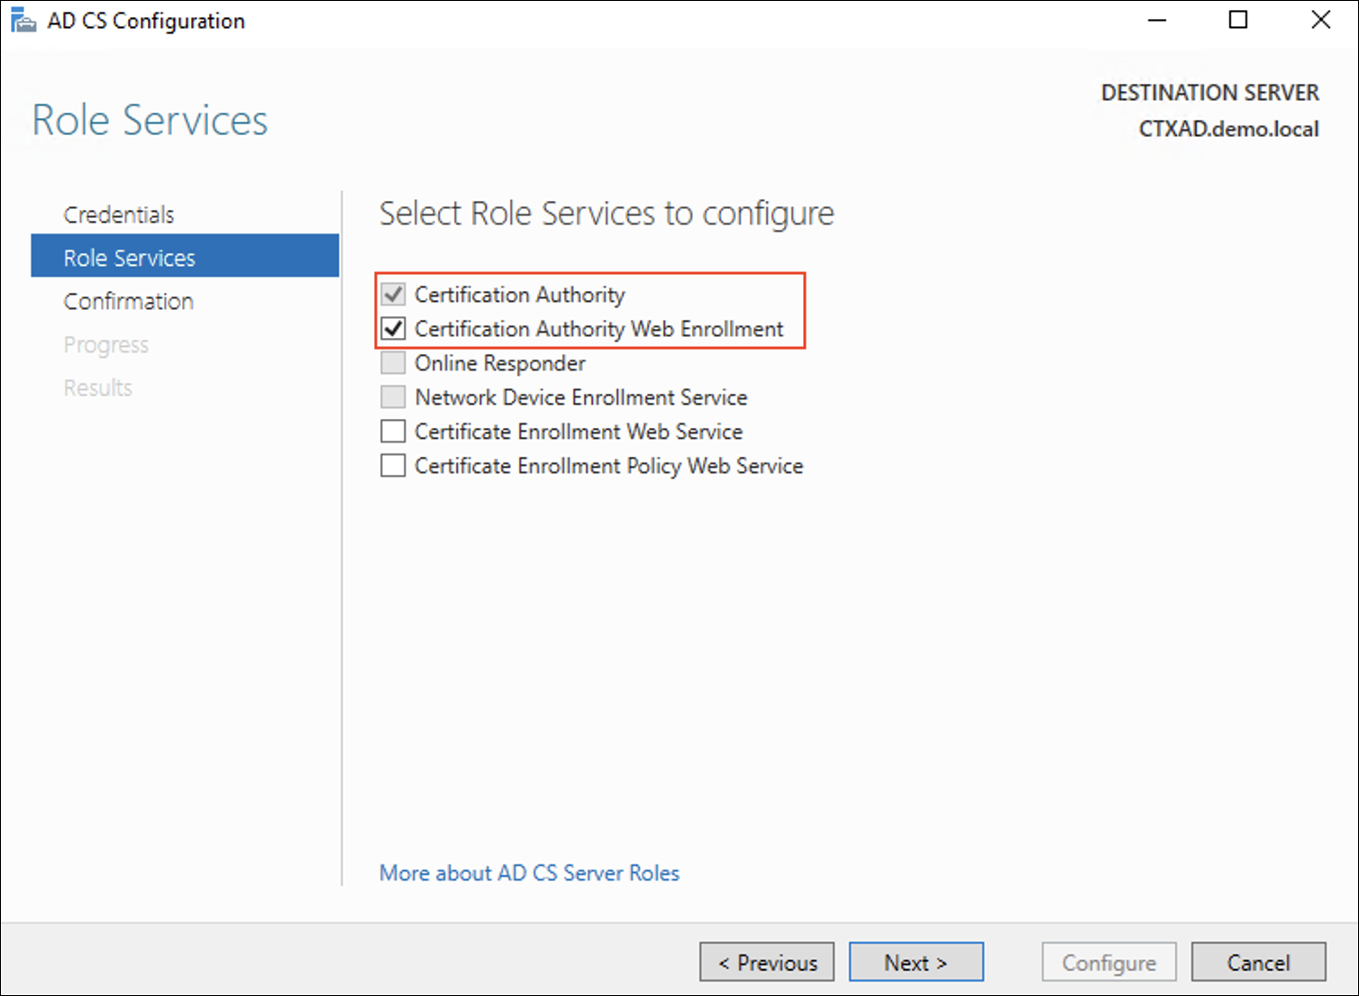Click the Progress step in sidebar
Viewport: 1359px width, 996px height.
(x=106, y=344)
